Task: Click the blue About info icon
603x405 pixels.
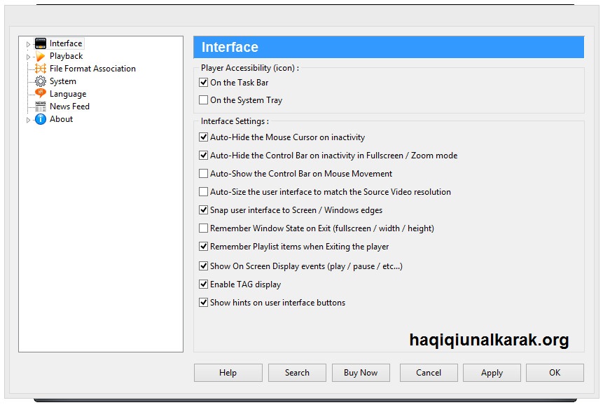Action: (x=41, y=119)
